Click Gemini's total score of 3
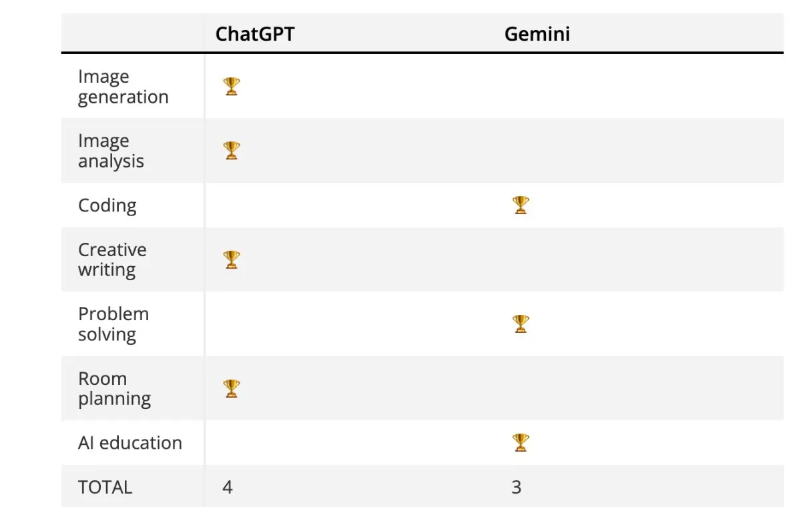Screen dimensions: 801x507 pos(516,487)
